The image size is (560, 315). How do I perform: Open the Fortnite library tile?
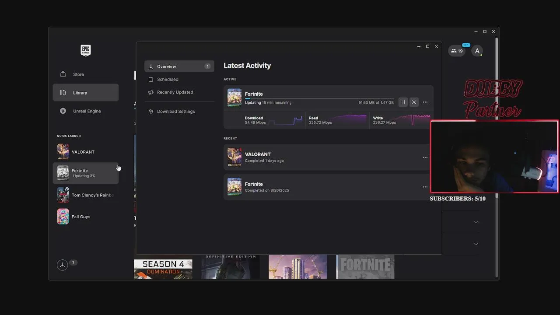[365, 267]
